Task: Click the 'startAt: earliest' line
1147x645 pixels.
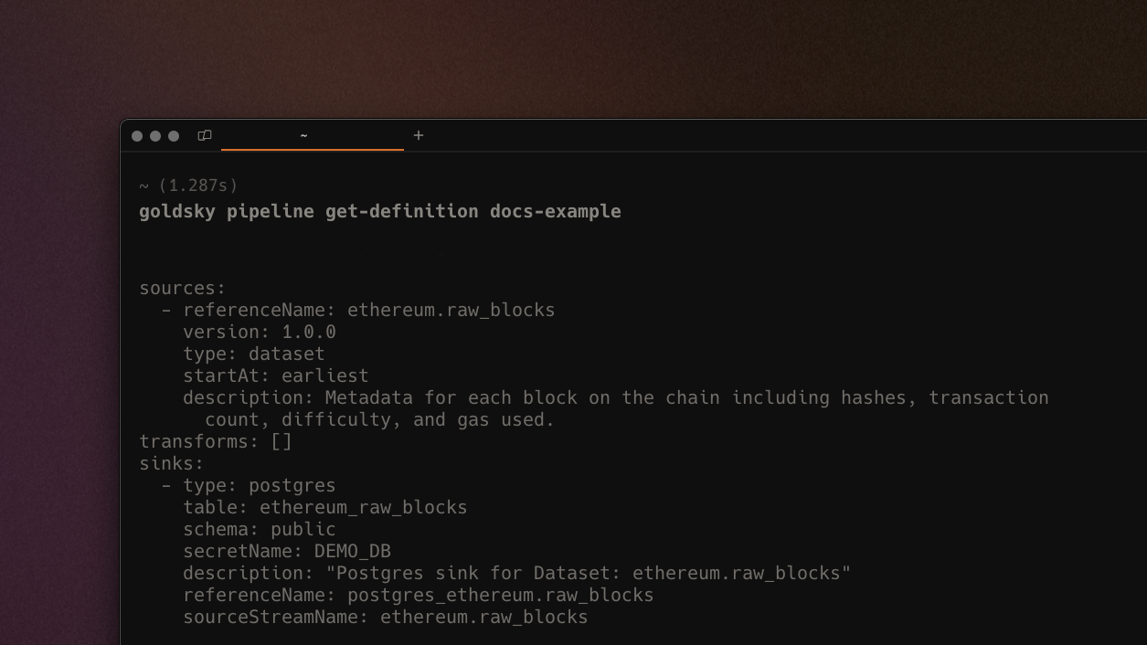Action: [x=276, y=375]
